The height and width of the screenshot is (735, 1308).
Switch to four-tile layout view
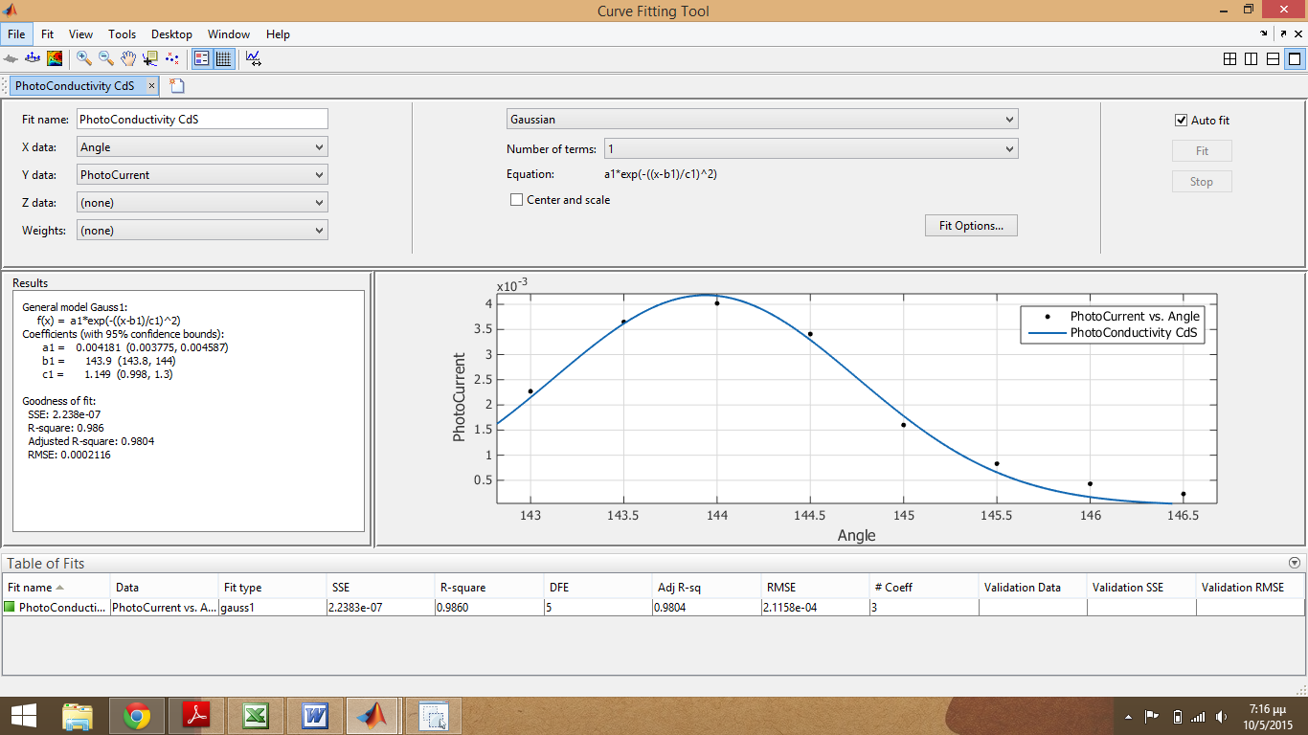pyautogui.click(x=1230, y=59)
